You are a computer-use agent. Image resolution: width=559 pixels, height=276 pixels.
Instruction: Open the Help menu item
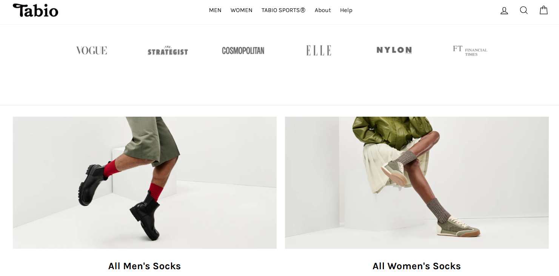(x=346, y=10)
